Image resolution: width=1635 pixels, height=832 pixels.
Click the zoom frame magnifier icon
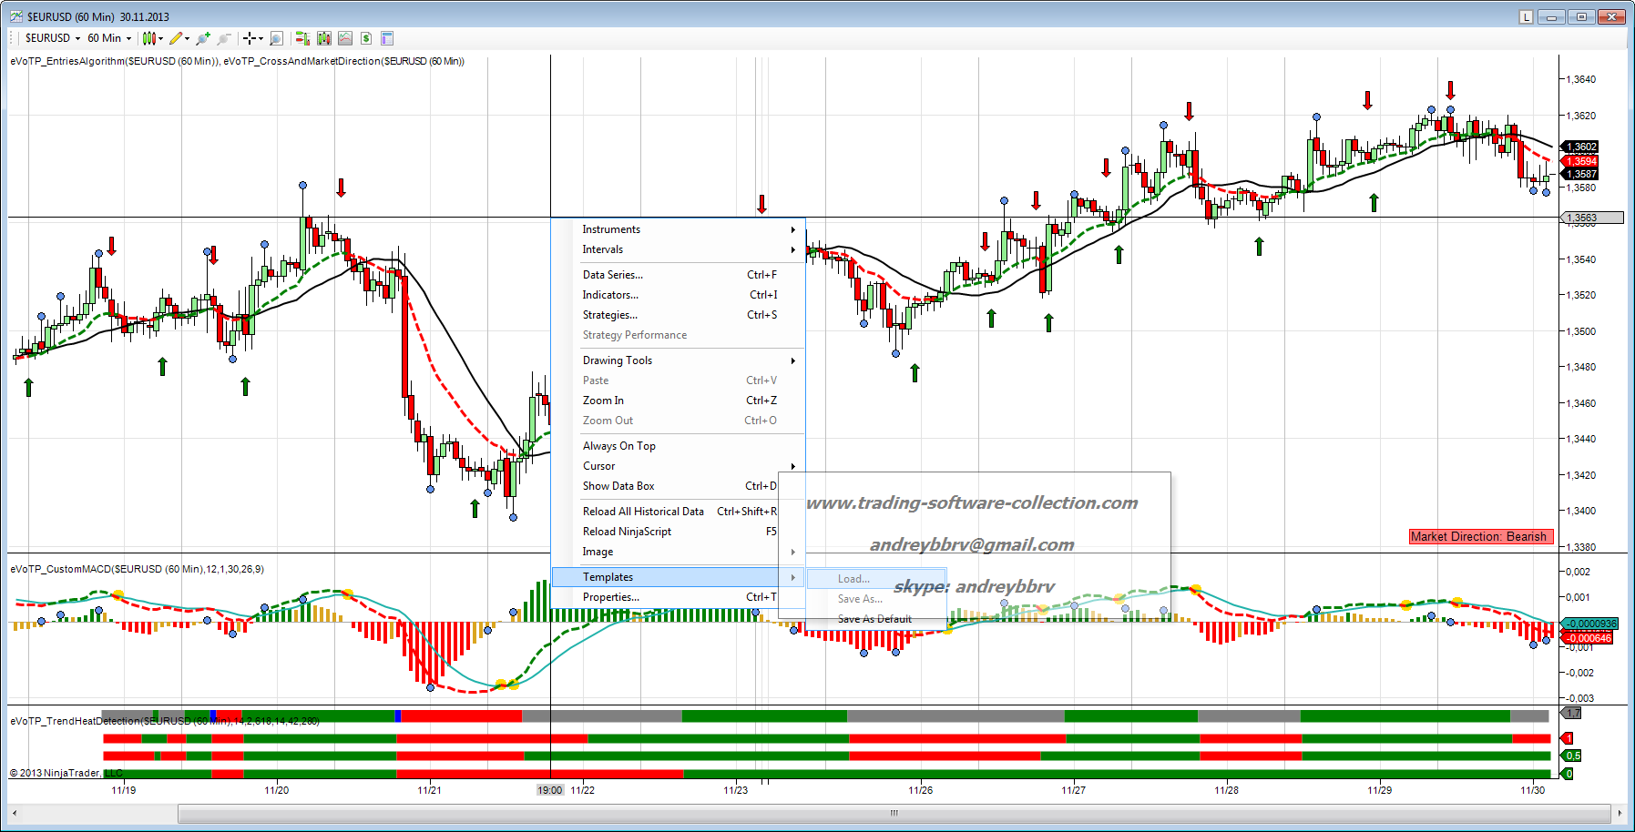[276, 38]
